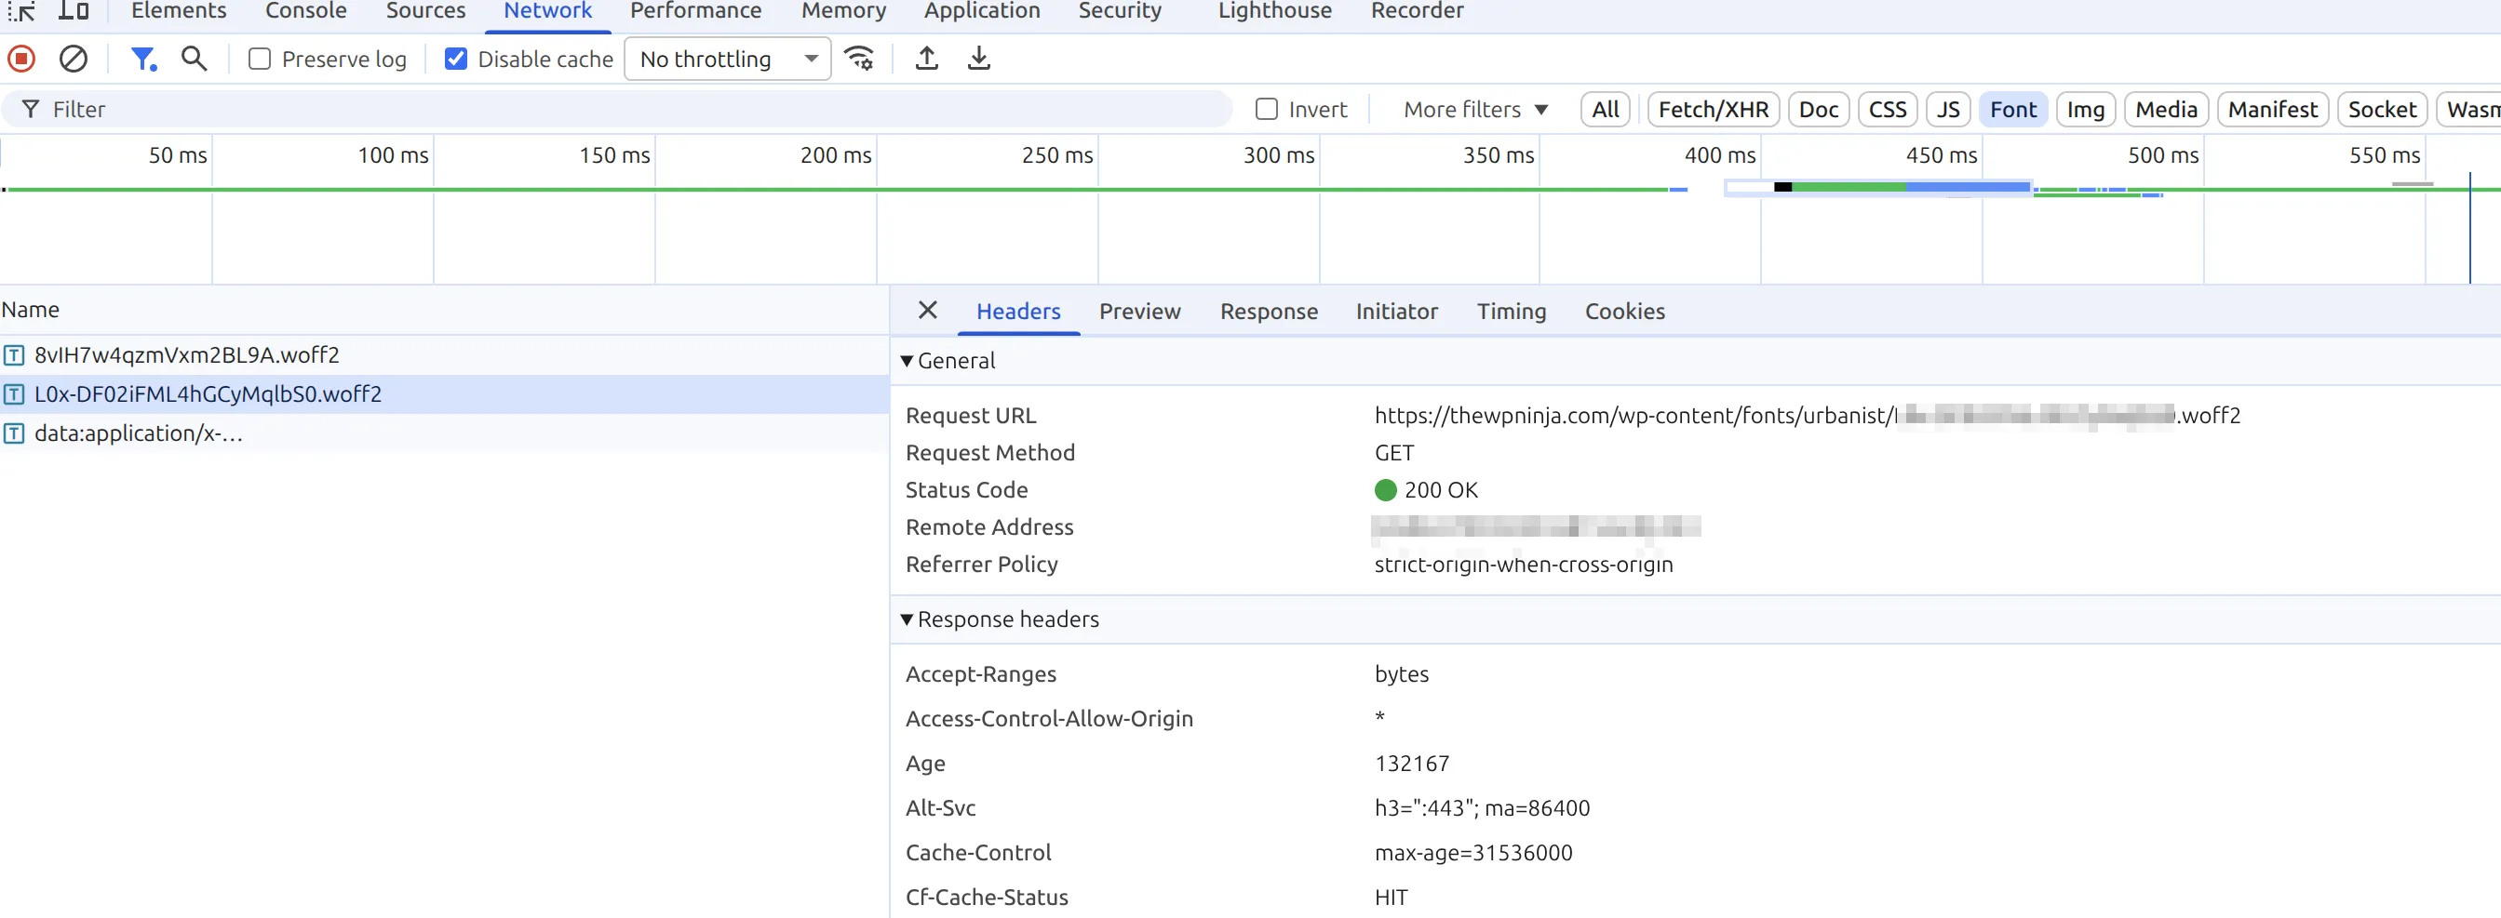Toggle the device toolbar
The width and height of the screenshot is (2501, 918).
[x=74, y=10]
